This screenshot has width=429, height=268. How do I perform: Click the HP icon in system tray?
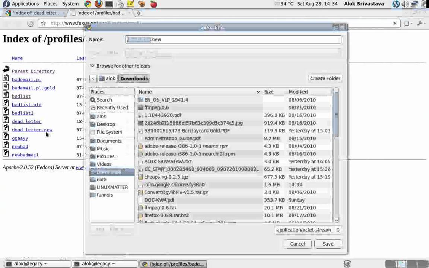tap(395, 4)
